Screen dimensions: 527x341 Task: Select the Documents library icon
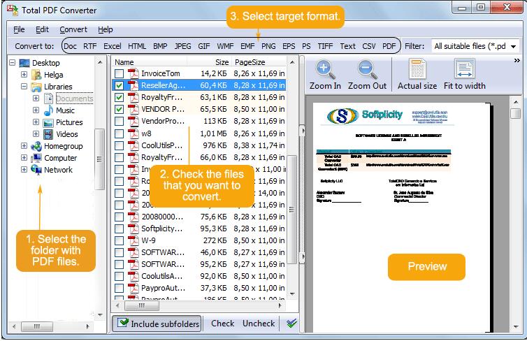click(48, 99)
